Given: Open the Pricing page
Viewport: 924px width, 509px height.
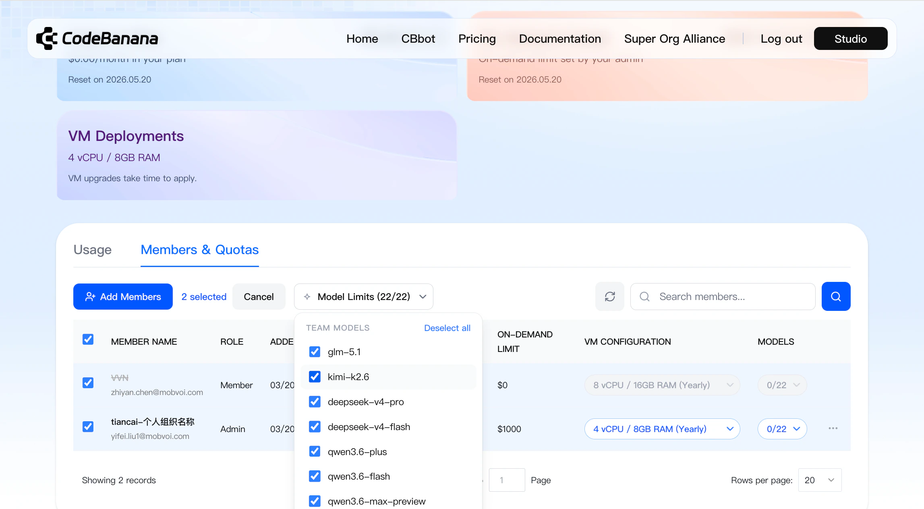Looking at the screenshot, I should (x=477, y=39).
